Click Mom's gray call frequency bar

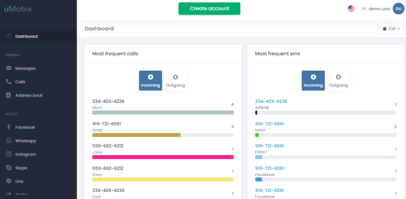[163, 113]
